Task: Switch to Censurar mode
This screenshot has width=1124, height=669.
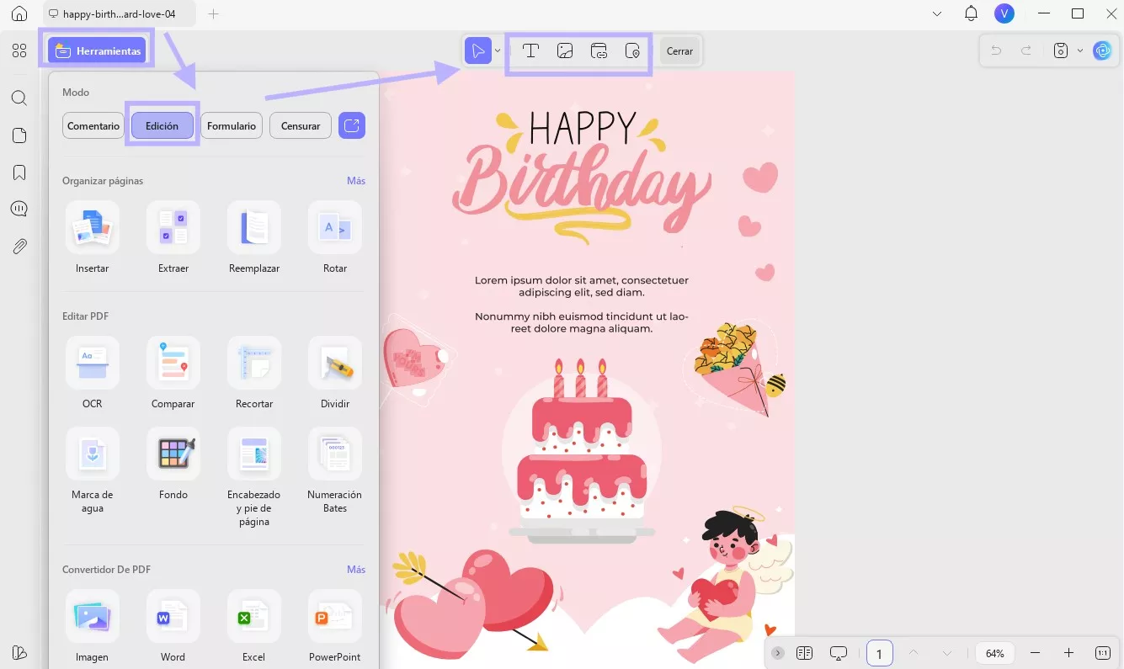Action: (x=301, y=126)
